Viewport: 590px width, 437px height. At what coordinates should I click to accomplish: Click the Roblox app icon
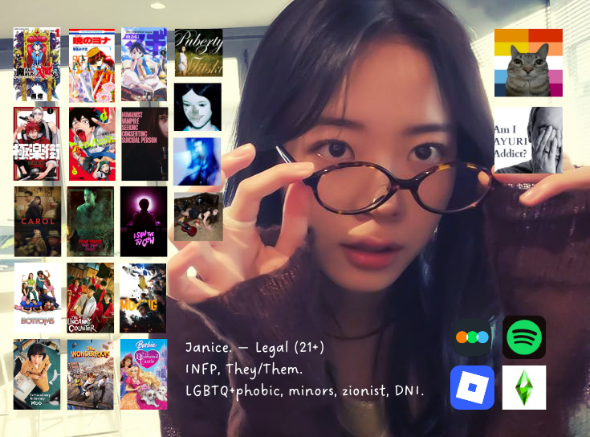(x=472, y=387)
